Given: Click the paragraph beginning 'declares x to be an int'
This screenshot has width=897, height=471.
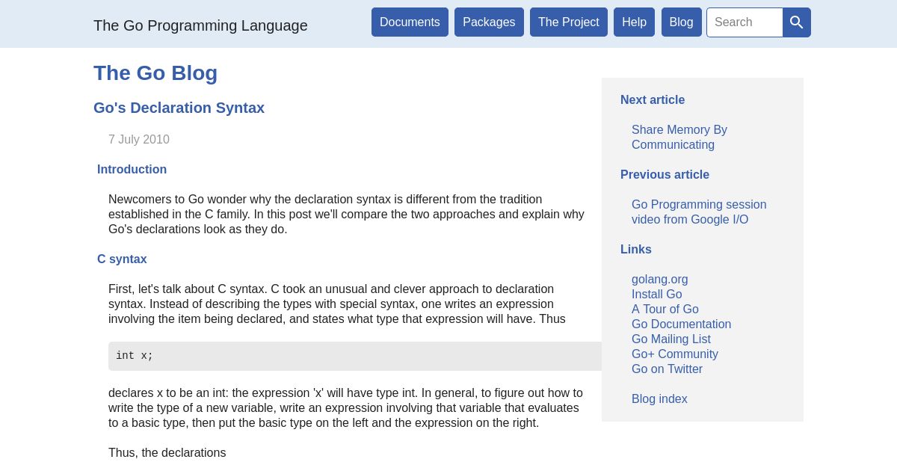Looking at the screenshot, I should click(x=346, y=408).
